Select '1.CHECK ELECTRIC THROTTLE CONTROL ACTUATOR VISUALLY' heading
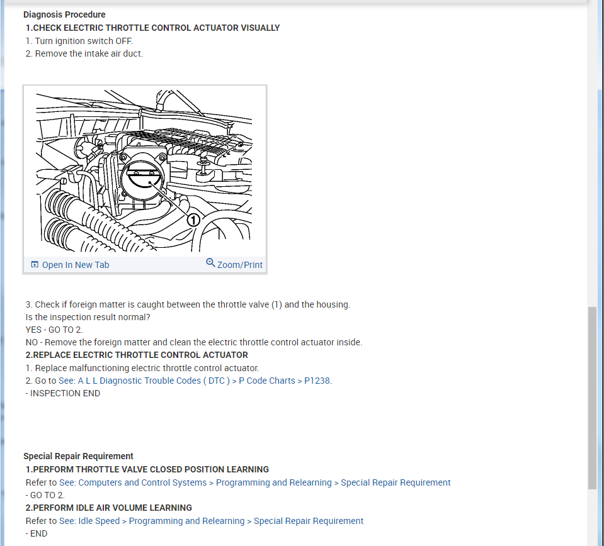Image resolution: width=604 pixels, height=546 pixels. pyautogui.click(x=152, y=28)
